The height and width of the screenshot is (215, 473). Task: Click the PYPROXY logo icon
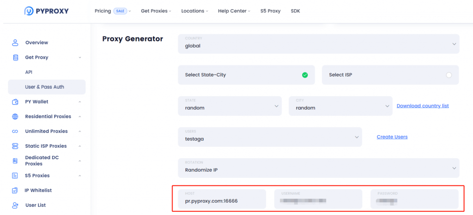pos(29,11)
